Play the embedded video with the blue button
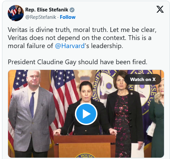This screenshot has height=159, width=170. [86, 114]
